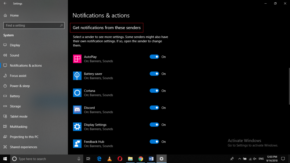Click the Cortana circle icon in taskbar search
Image resolution: width=290 pixels, height=163 pixels.
click(14, 159)
